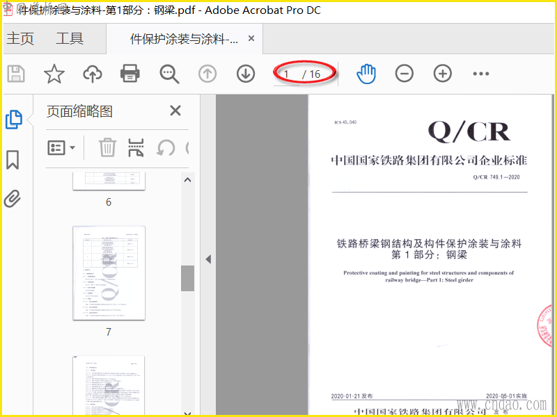This screenshot has width=557, height=417.
Task: Click the 2020-05-01 实施 date text
Action: pos(506,396)
